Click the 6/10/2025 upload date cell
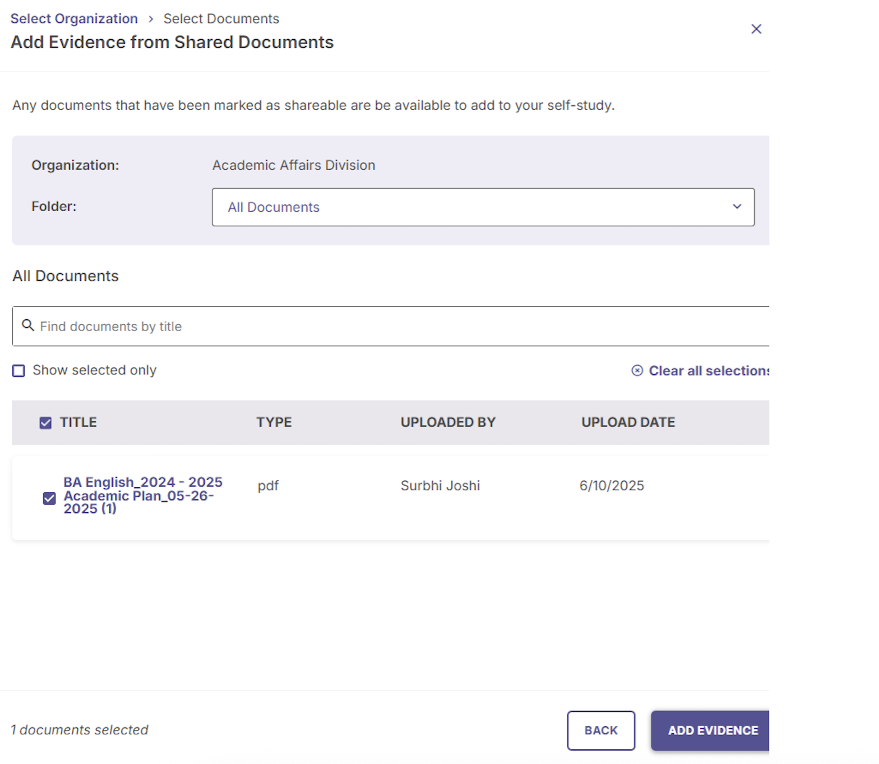 pyautogui.click(x=612, y=486)
